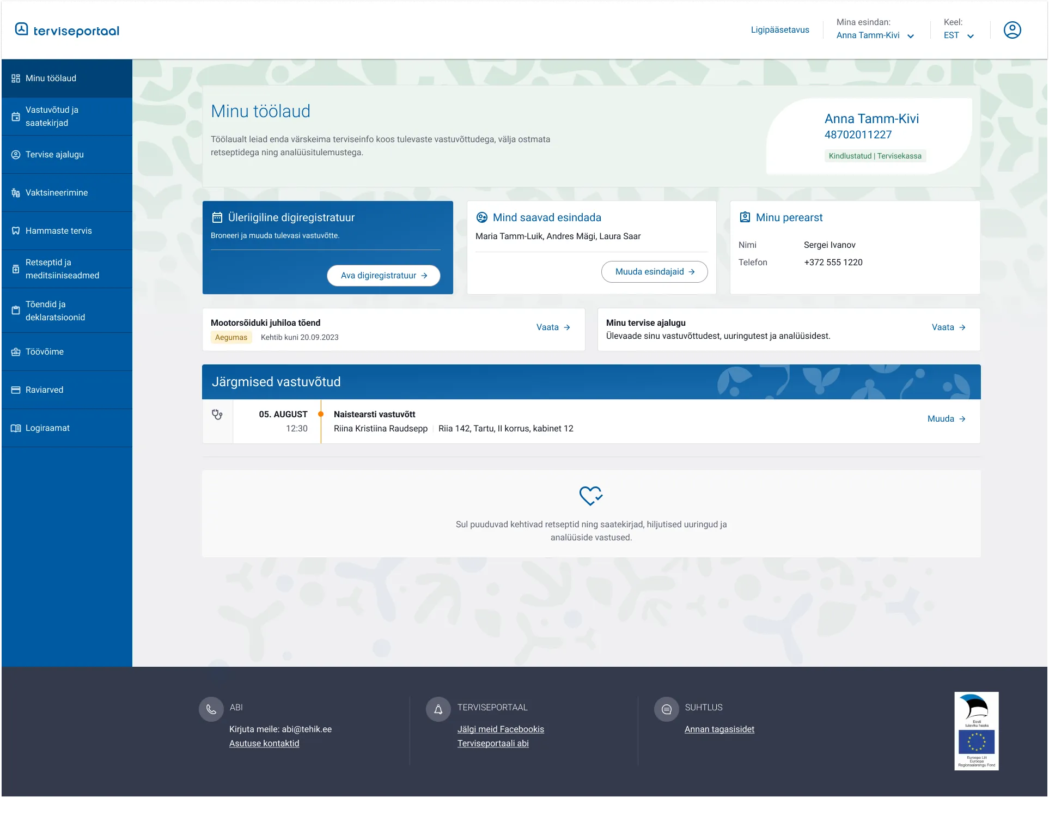Open the user profile avatar icon
The image size is (1049, 828).
pos(1012,30)
